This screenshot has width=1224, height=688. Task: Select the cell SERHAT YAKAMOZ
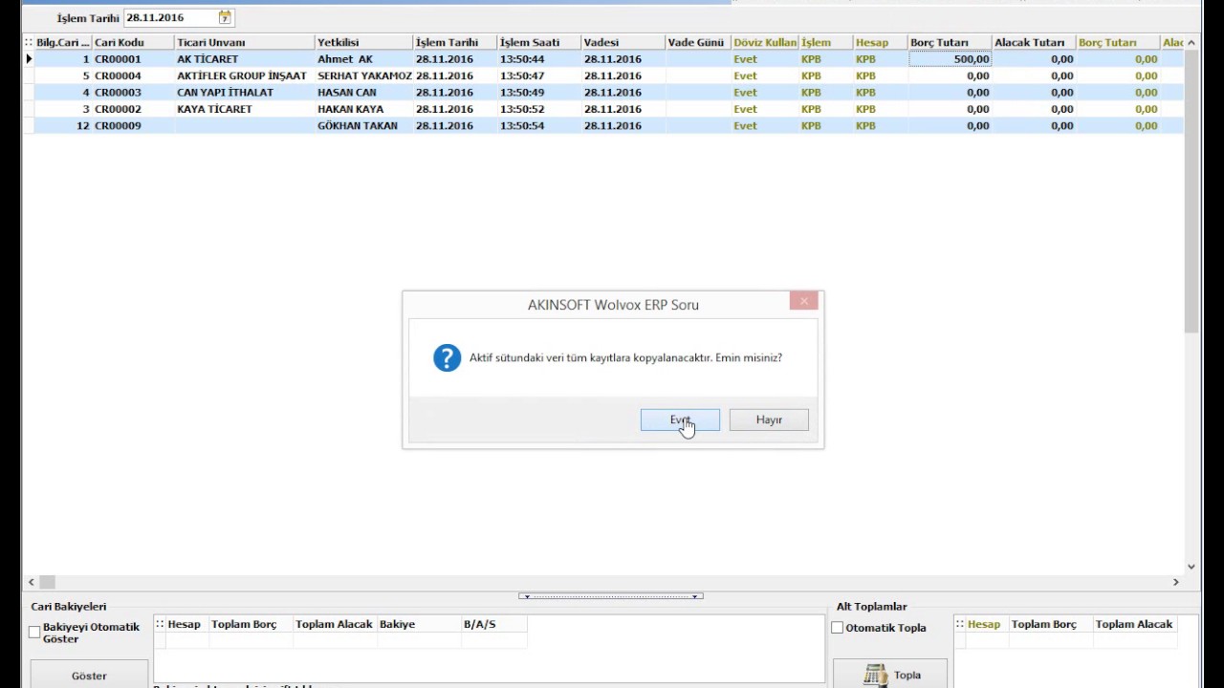(363, 75)
